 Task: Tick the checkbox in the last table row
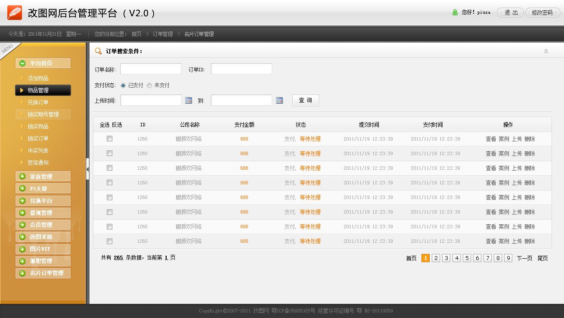coord(109,241)
